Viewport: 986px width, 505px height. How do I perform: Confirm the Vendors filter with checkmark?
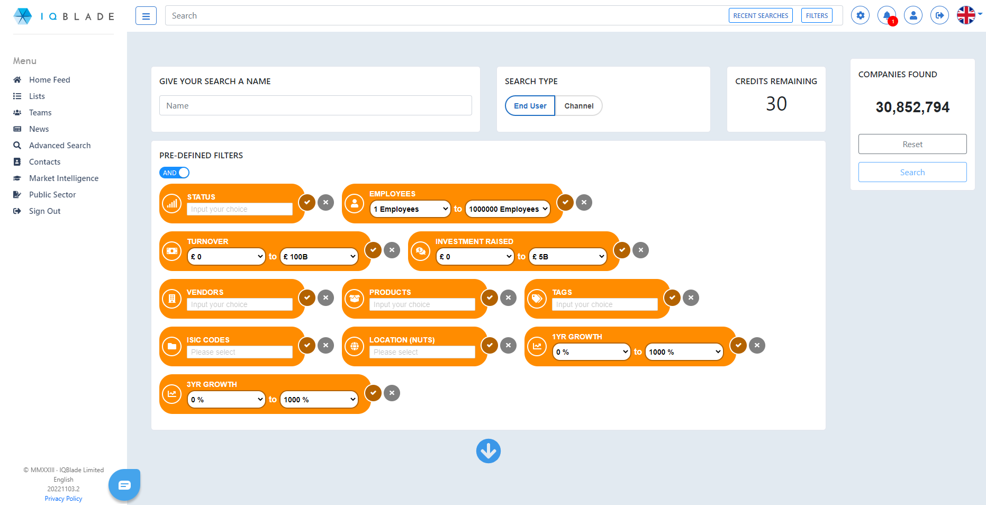pos(307,297)
